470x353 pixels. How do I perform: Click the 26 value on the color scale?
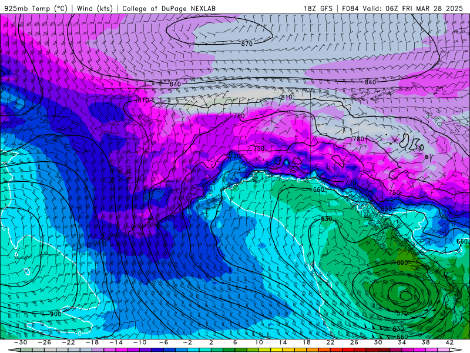(354, 342)
